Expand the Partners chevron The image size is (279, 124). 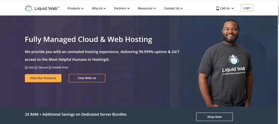click(129, 8)
